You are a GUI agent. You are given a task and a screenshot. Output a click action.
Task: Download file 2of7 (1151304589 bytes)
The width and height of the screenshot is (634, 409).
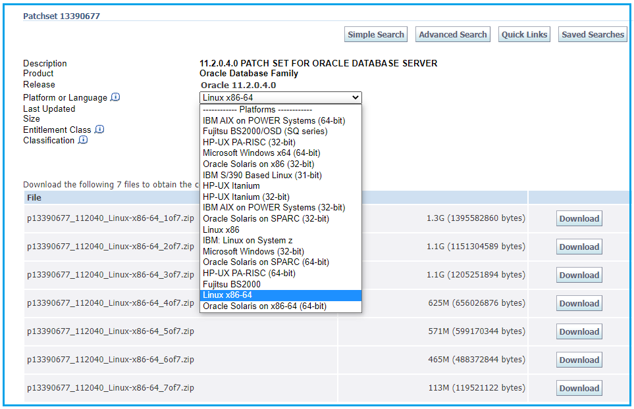click(x=579, y=247)
